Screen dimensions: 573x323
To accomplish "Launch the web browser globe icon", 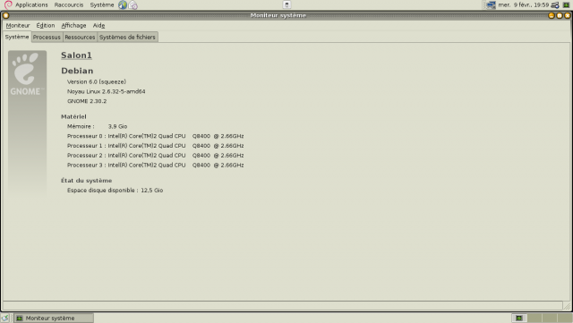I will [x=123, y=5].
